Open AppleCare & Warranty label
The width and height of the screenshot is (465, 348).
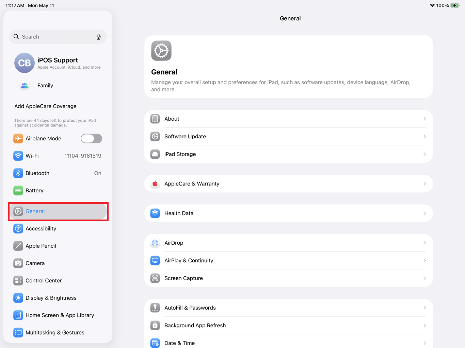coord(192,184)
